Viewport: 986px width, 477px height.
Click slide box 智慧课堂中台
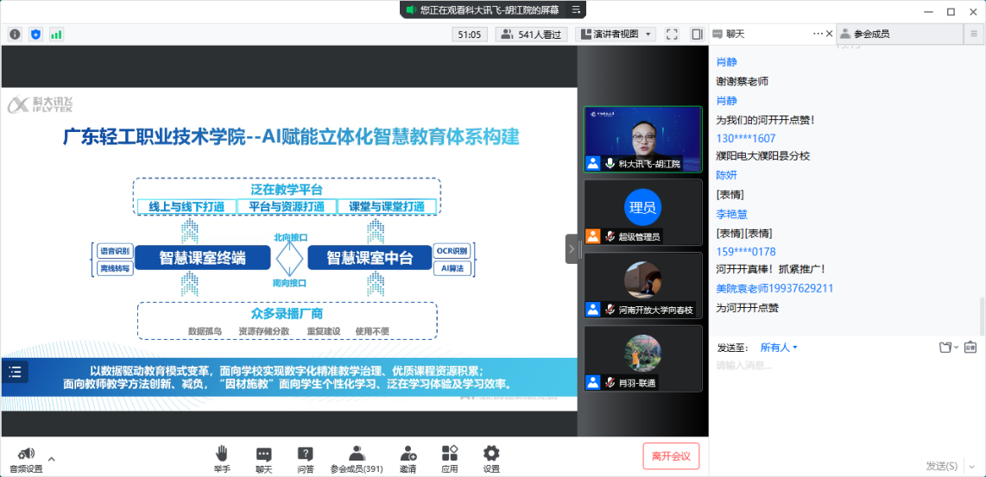(370, 258)
